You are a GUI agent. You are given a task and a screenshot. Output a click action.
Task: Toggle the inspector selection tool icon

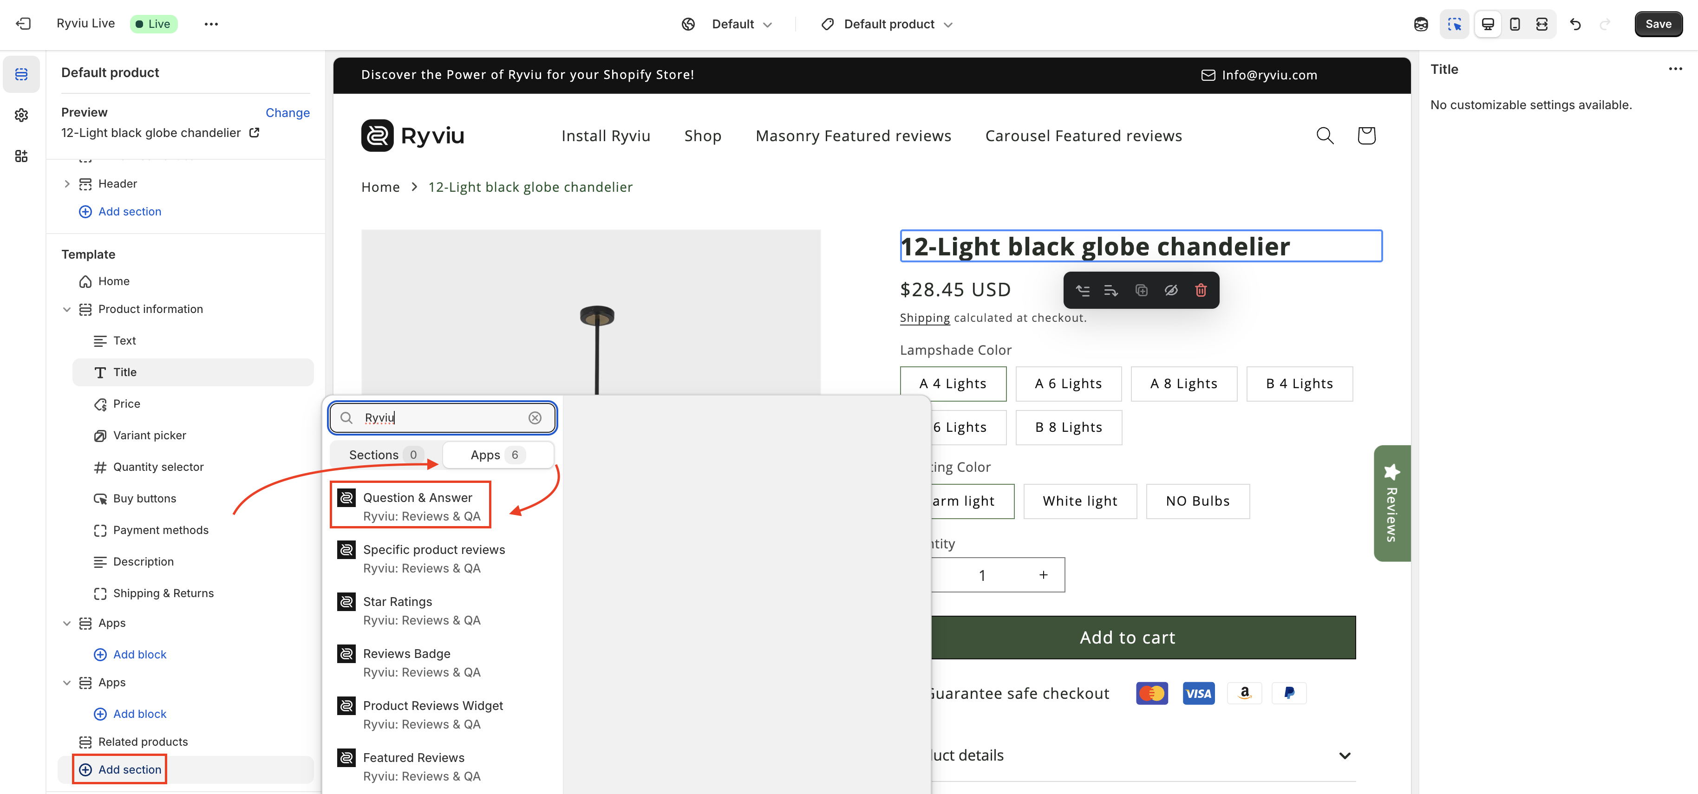[1454, 24]
